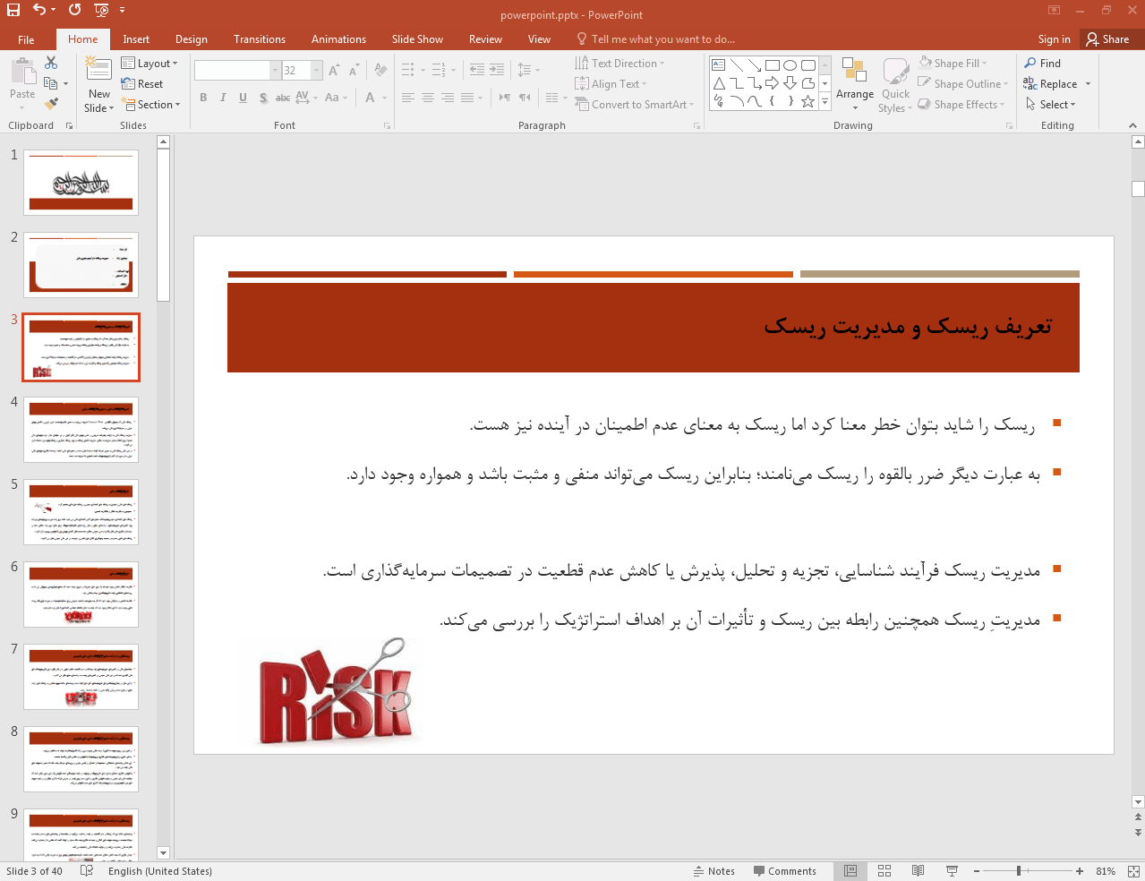Click the Replace button in Editing group

(x=1056, y=83)
